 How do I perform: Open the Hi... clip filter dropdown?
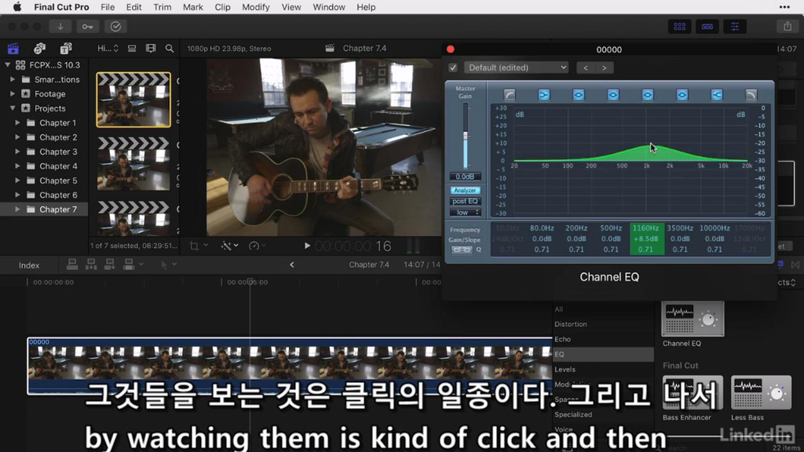107,48
